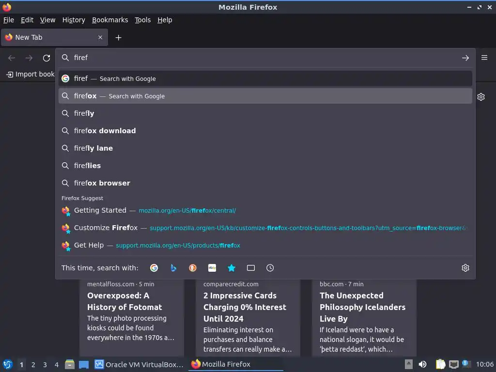This screenshot has height=372, width=496.
Task: Open 'Overexposed: A History of Fotomat' article
Action: point(132,318)
